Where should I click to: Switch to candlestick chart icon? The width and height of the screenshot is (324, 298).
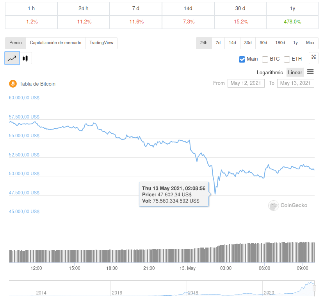tap(25, 58)
